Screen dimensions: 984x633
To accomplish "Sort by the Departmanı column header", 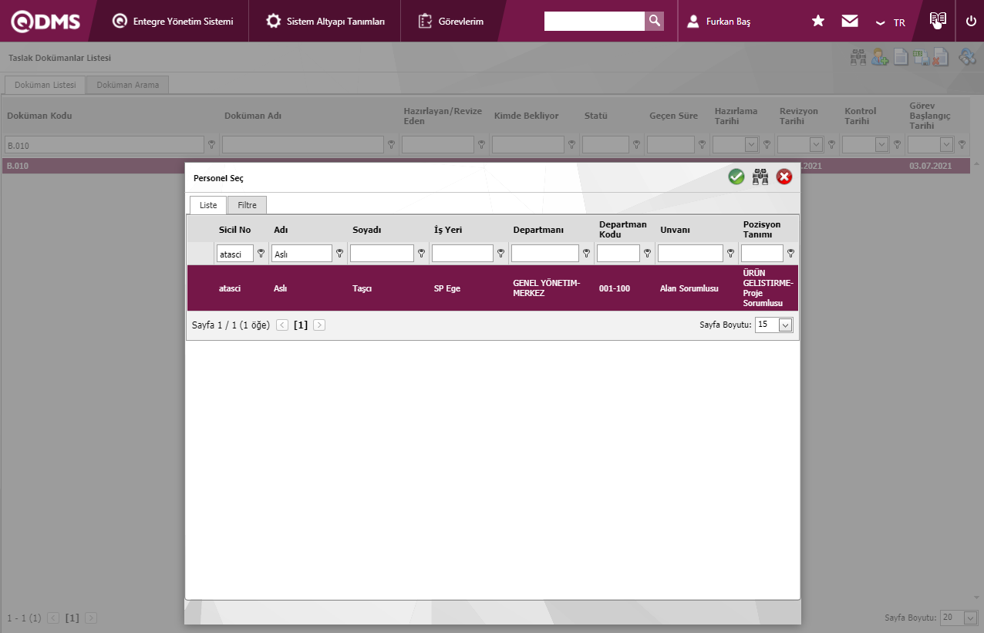I will pos(539,230).
